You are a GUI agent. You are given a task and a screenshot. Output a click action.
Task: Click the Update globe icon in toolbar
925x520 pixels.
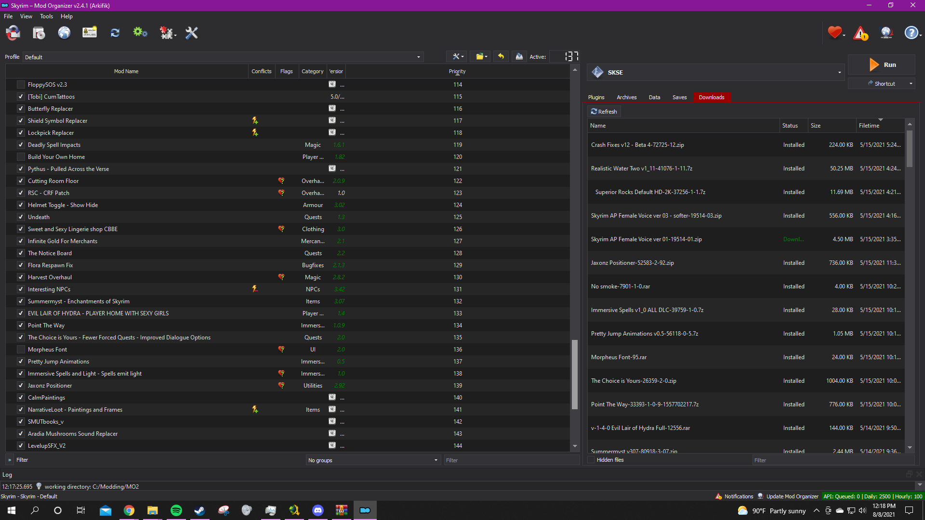[x=886, y=33]
